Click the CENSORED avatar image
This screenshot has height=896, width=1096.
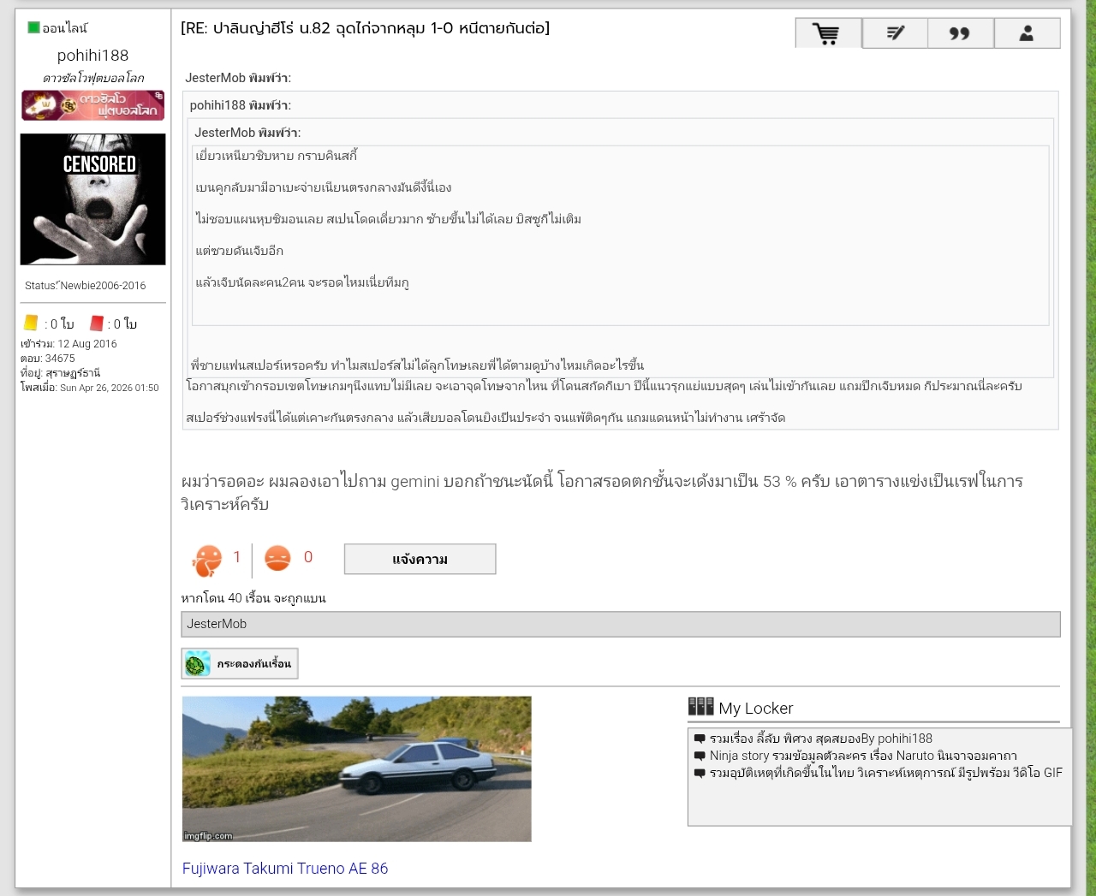pyautogui.click(x=92, y=199)
